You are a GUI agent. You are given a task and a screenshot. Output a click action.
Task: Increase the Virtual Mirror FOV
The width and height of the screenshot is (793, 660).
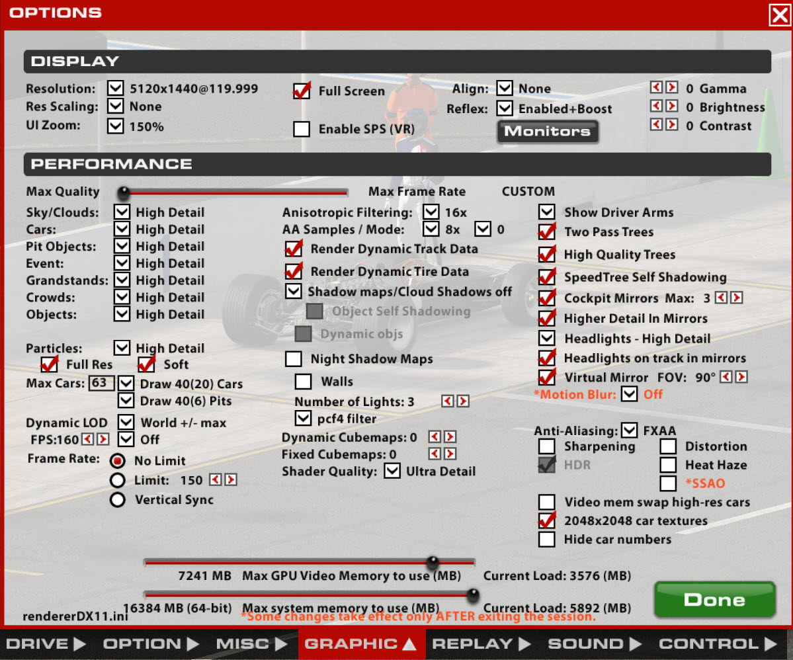(x=741, y=377)
